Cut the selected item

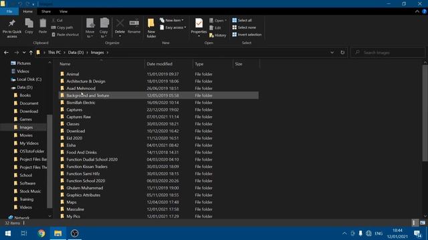[x=57, y=21]
